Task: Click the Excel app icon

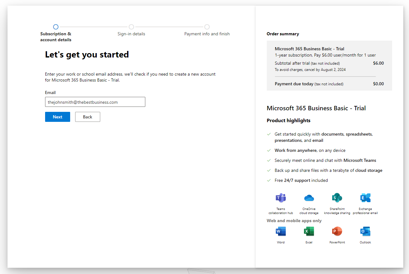Action: pyautogui.click(x=309, y=231)
